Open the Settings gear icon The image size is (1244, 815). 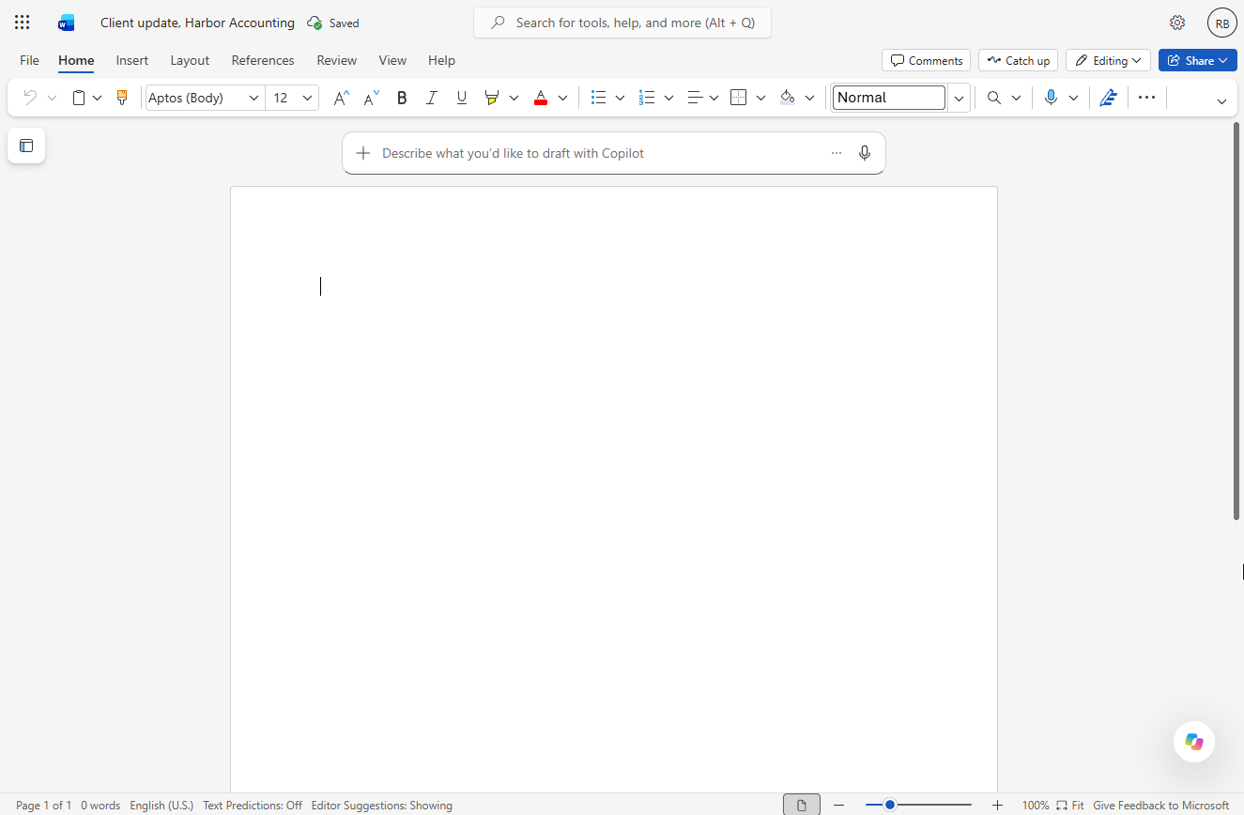(x=1177, y=23)
